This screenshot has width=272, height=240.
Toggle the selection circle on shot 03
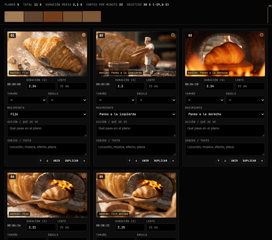(262, 35)
